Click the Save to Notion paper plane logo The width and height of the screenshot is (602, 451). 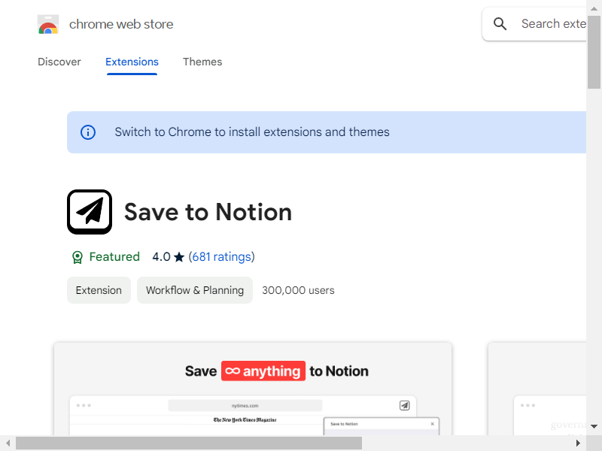click(x=90, y=212)
